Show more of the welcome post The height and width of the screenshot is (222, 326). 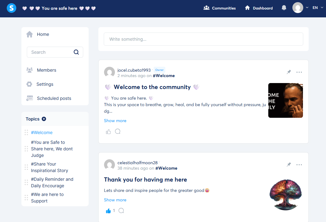(115, 120)
